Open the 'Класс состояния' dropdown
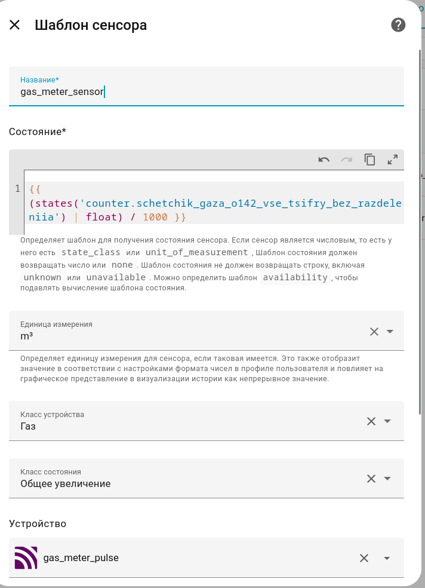 [388, 478]
